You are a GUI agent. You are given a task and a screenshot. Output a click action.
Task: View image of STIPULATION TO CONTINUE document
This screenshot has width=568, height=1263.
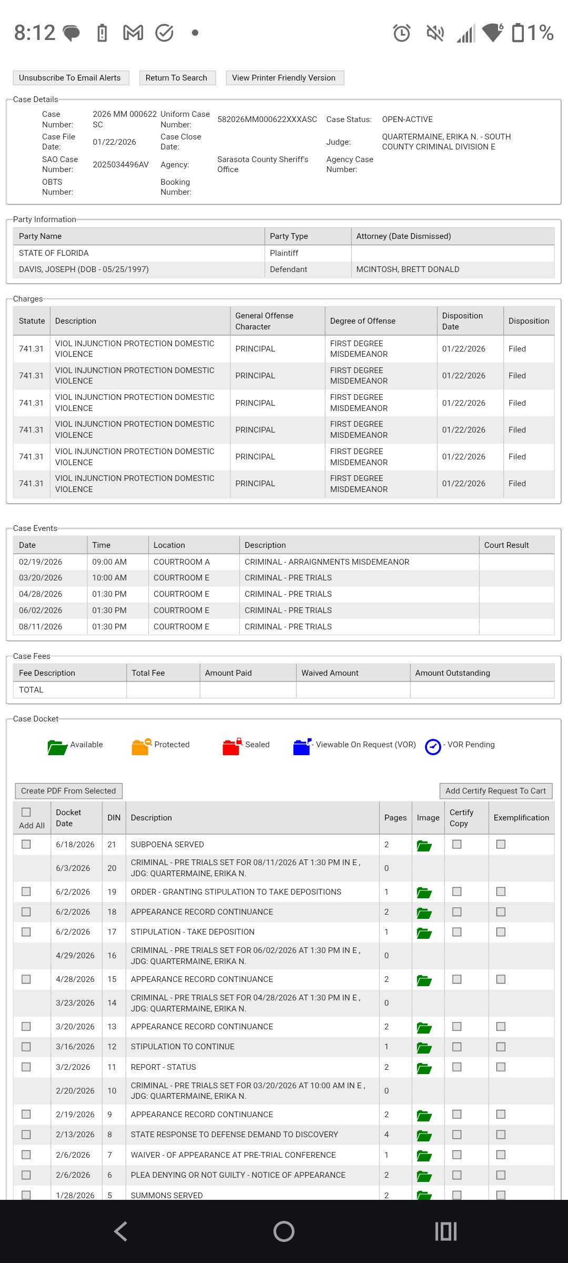424,1048
